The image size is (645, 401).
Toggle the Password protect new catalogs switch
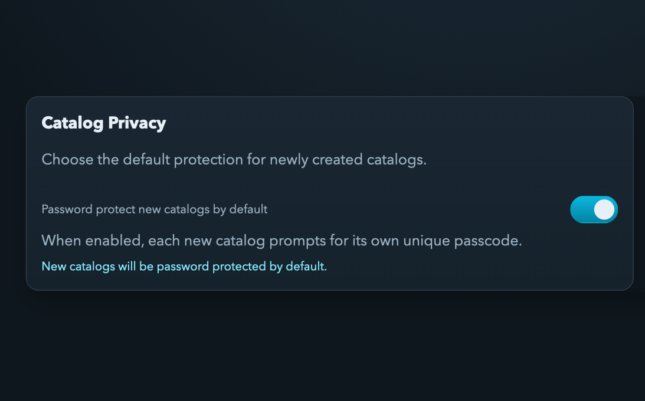[x=594, y=209]
